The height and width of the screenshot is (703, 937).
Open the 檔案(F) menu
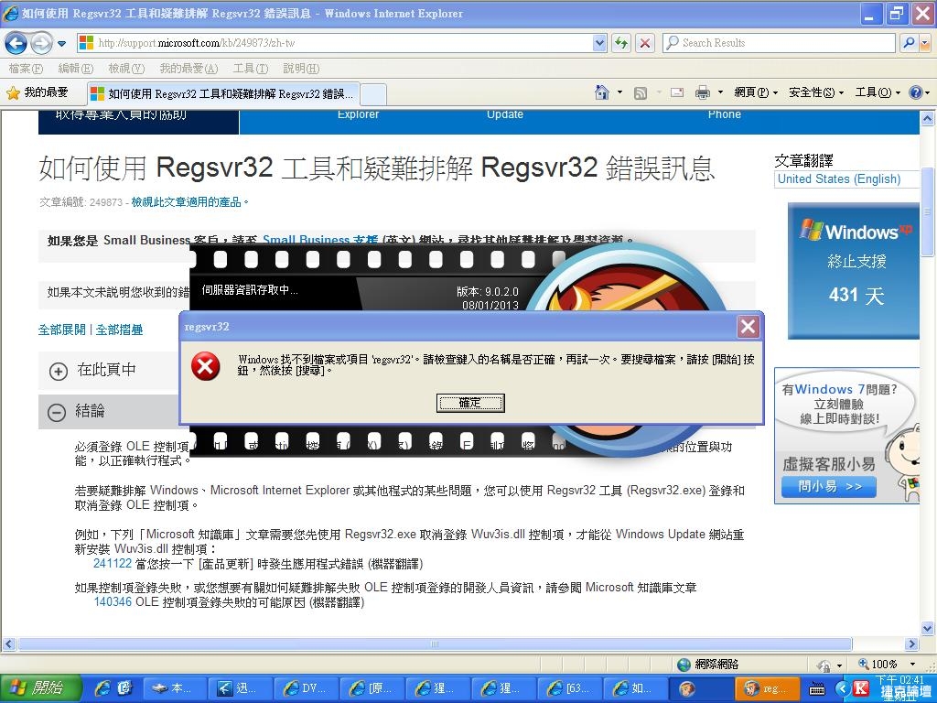26,69
